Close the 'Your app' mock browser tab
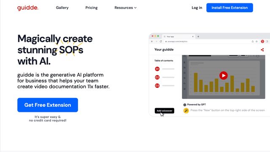 click(x=193, y=37)
